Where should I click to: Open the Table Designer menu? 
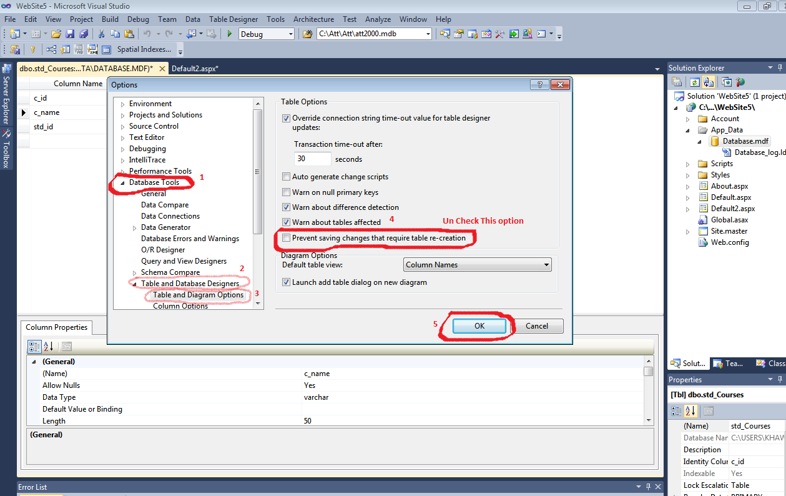click(233, 19)
